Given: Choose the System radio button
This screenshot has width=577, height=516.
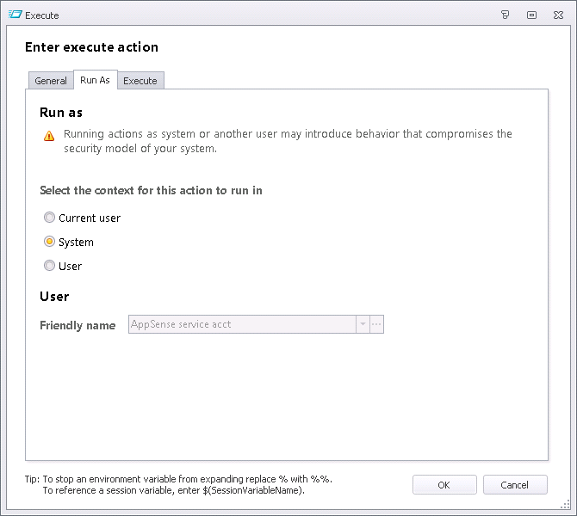Looking at the screenshot, I should pos(49,242).
